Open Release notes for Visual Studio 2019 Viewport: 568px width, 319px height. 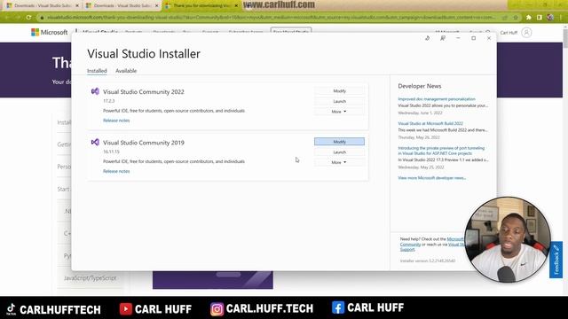click(116, 171)
